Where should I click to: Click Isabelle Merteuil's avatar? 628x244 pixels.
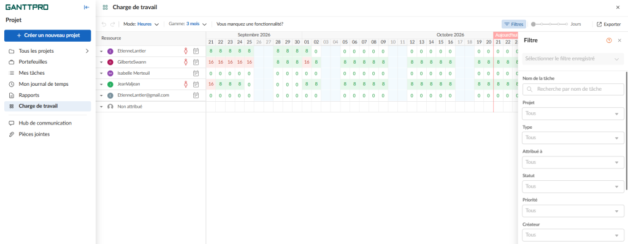[x=110, y=74]
